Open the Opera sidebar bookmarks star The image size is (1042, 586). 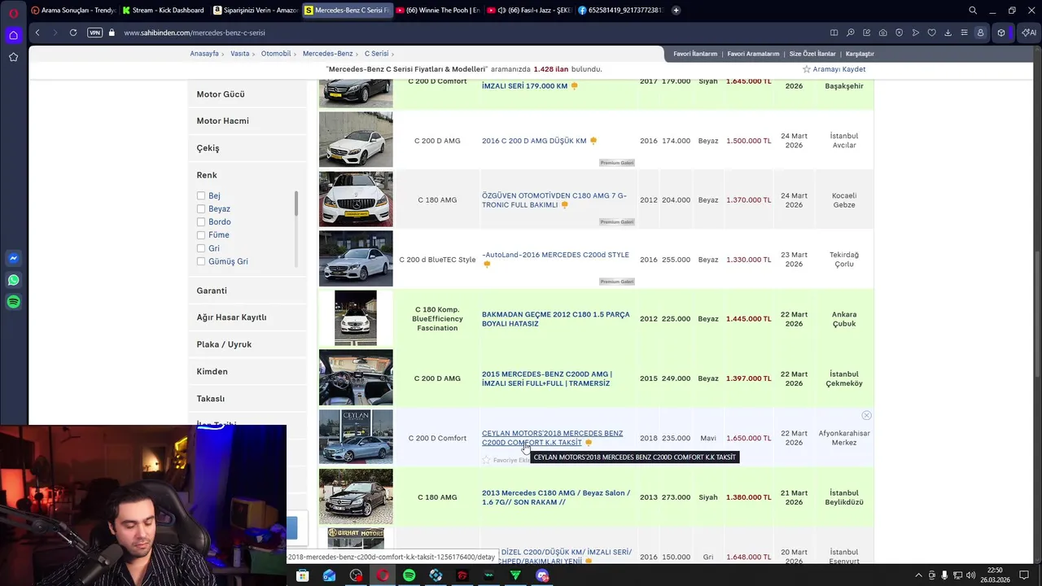(13, 57)
